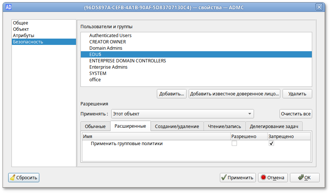Click the Удалить button
The width and height of the screenshot is (330, 193).
point(297,94)
